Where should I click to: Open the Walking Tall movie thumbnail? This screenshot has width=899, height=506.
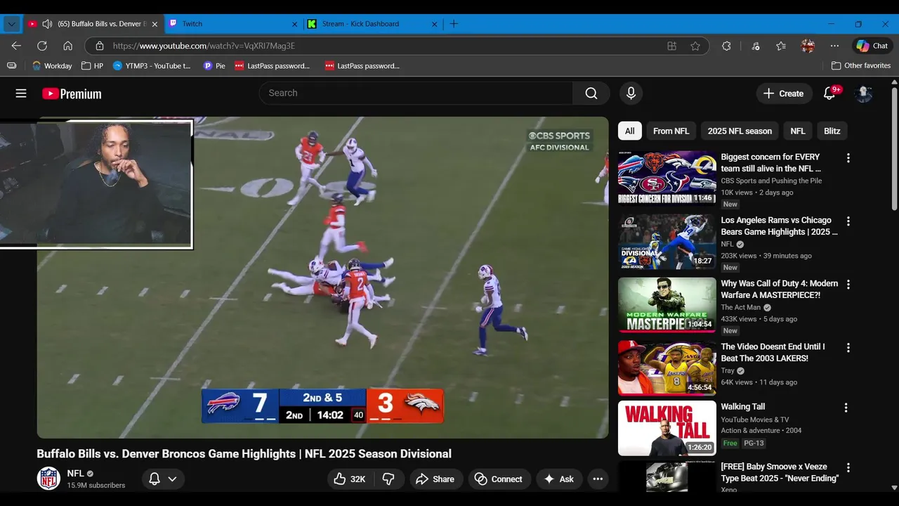667,428
